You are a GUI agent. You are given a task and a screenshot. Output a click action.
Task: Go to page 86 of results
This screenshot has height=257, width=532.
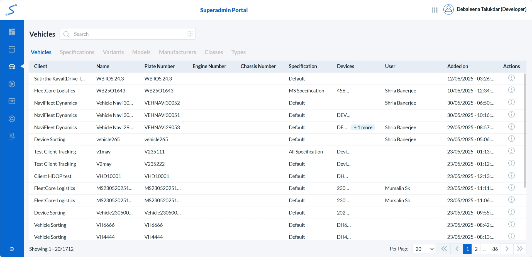pos(495,249)
